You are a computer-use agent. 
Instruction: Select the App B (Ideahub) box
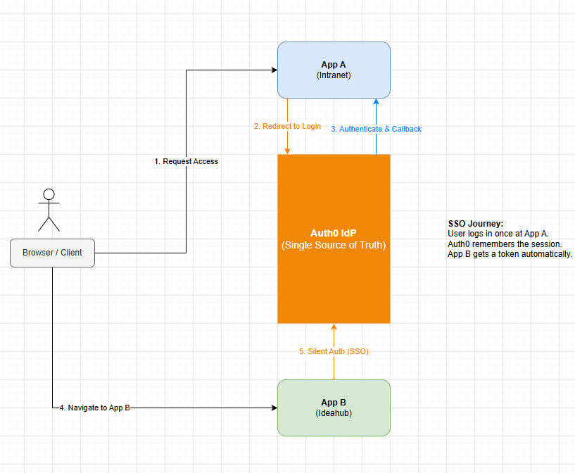click(334, 408)
